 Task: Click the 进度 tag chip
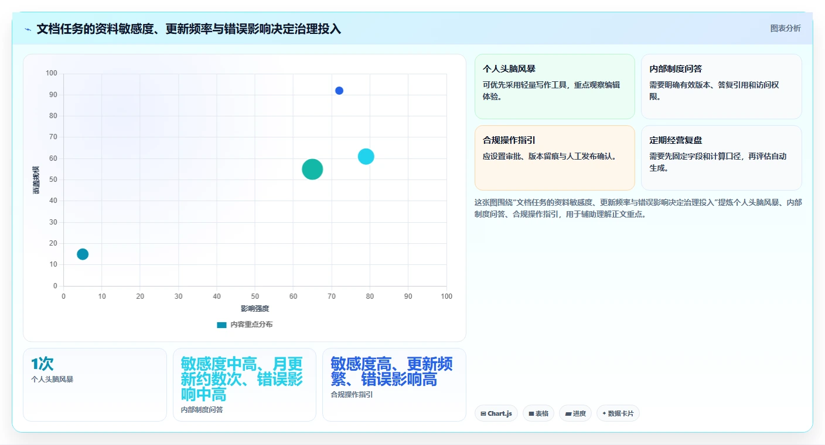tap(575, 413)
